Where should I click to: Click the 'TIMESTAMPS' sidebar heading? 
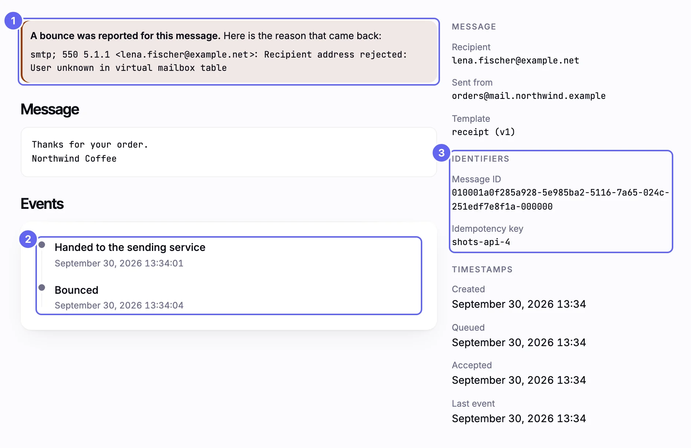point(482,269)
